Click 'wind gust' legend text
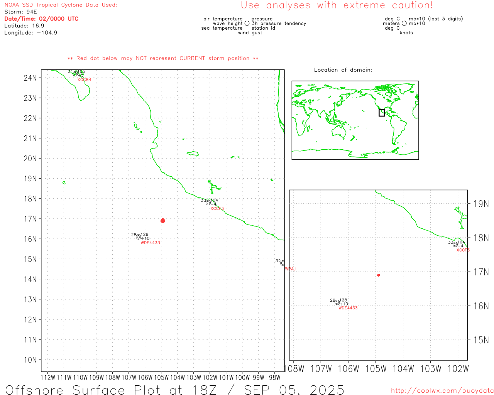This screenshot has height=395, width=494. pyautogui.click(x=250, y=33)
